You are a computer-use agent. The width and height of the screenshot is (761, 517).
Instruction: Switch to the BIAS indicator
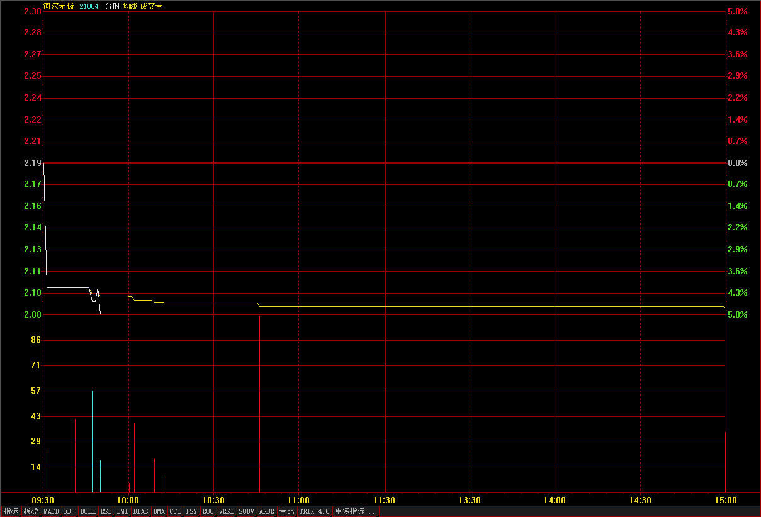[140, 511]
